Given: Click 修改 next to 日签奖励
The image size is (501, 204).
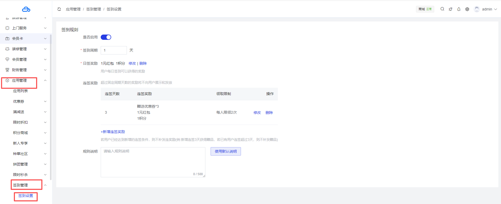Looking at the screenshot, I should (x=132, y=63).
